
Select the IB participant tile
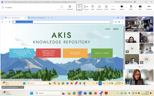tap(132, 49)
